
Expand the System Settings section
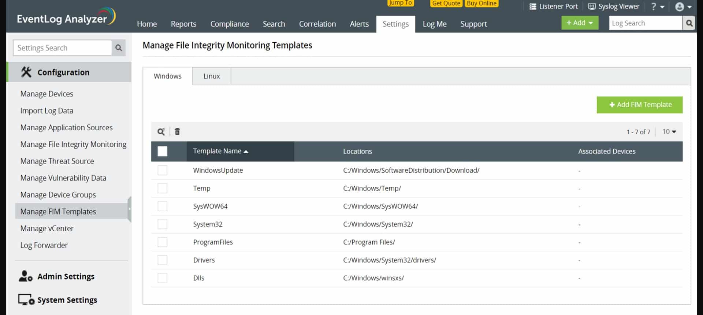[67, 300]
